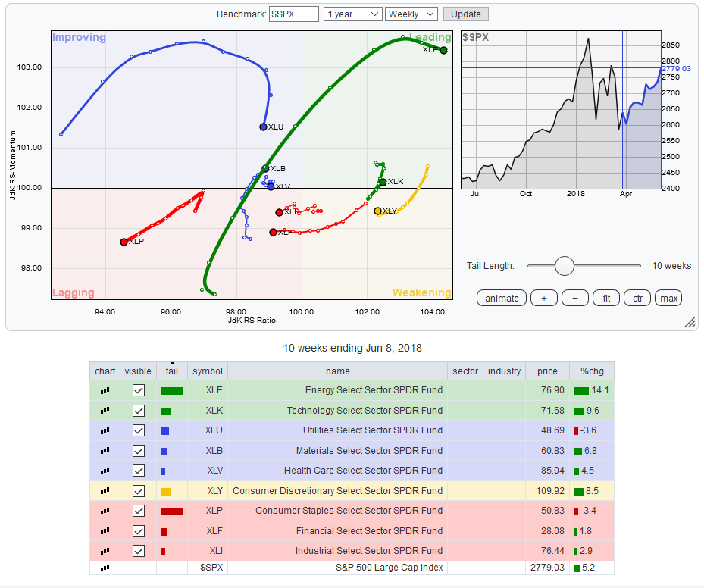
Task: Zoom out with the minus button
Action: click(x=575, y=298)
